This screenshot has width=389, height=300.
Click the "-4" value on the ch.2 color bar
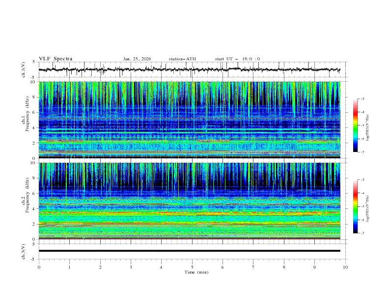pos(362,193)
